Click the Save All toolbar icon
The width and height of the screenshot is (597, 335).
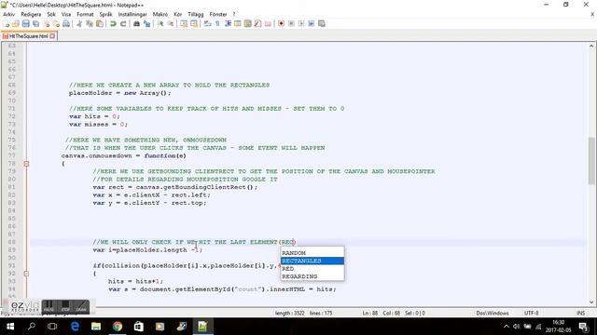pyautogui.click(x=35, y=23)
